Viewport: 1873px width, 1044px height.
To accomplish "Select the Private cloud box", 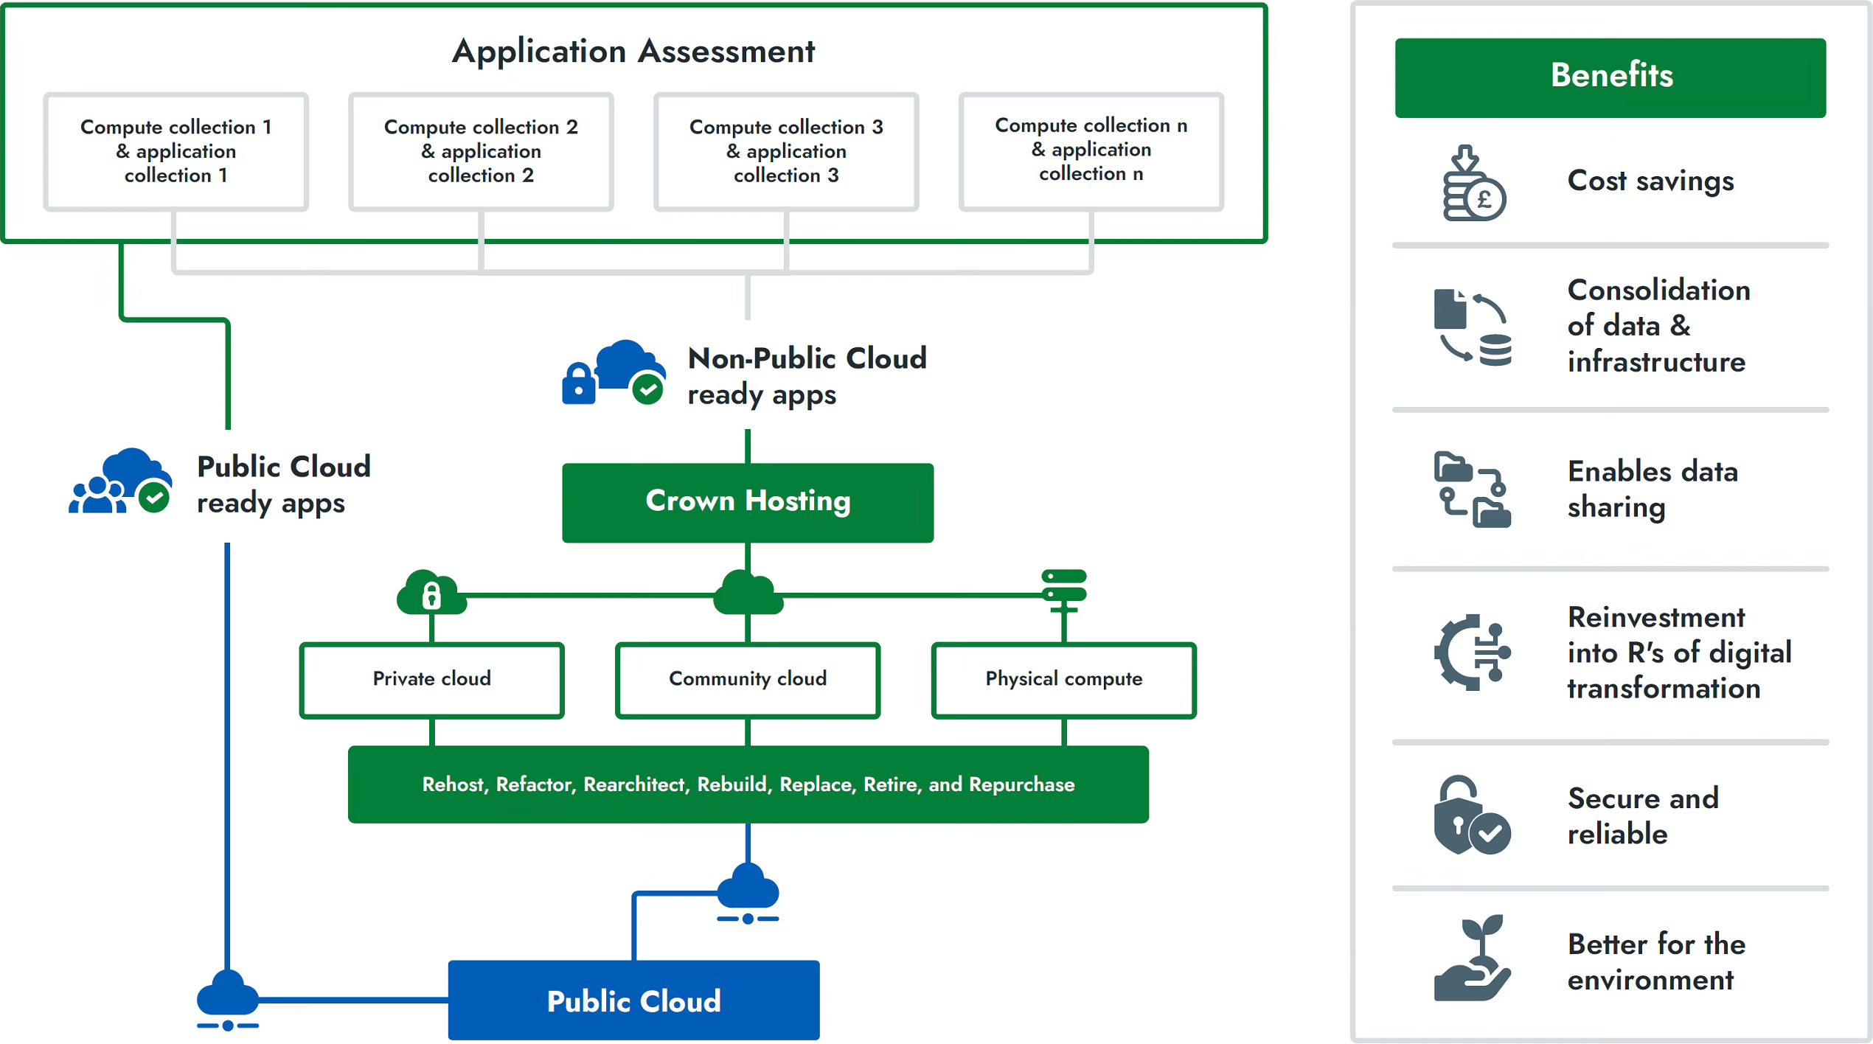I will [x=431, y=680].
